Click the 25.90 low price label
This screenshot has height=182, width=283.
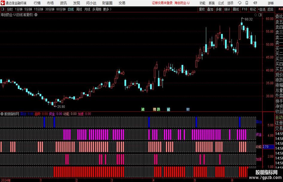61,107
